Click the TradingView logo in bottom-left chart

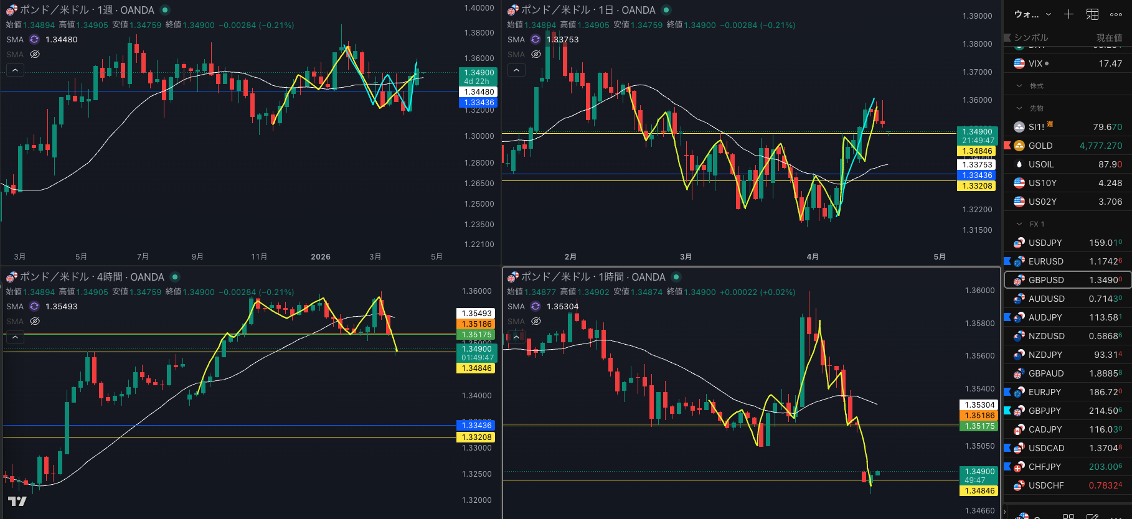[17, 501]
